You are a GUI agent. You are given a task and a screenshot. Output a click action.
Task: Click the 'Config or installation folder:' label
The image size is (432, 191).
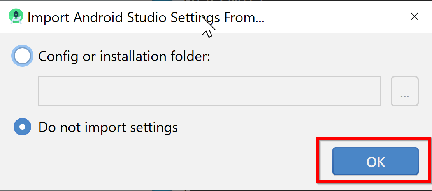(124, 56)
